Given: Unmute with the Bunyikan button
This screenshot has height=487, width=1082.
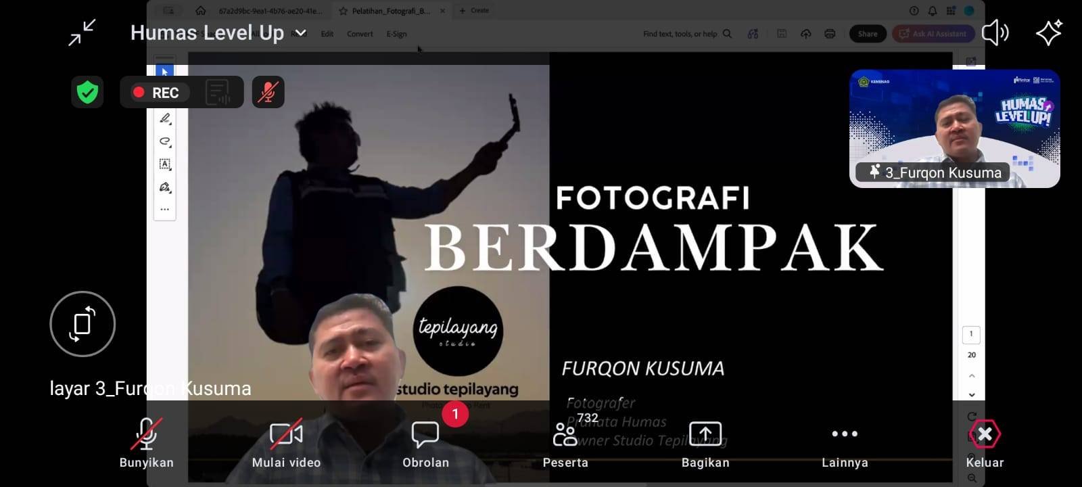Looking at the screenshot, I should tap(147, 444).
